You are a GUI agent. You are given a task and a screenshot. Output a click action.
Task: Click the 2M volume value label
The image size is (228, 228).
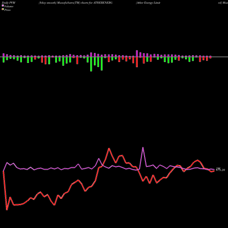pos(218,168)
